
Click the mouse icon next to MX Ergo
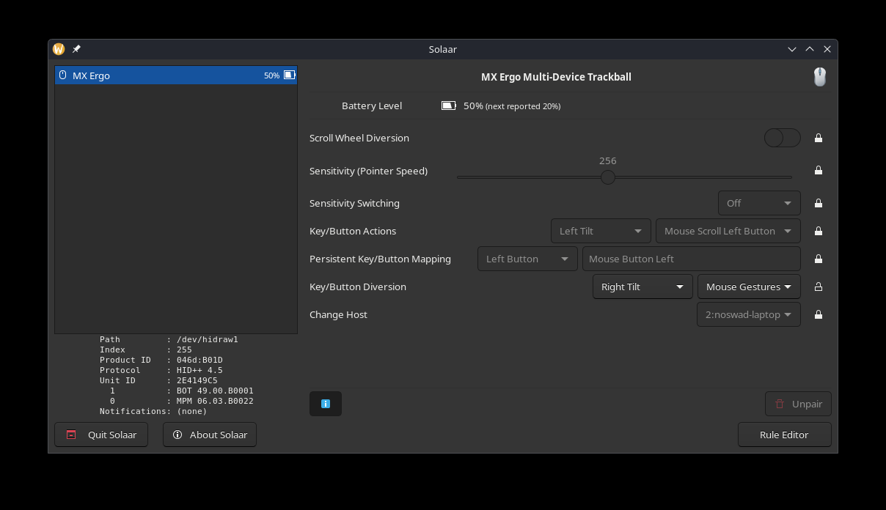pos(63,75)
